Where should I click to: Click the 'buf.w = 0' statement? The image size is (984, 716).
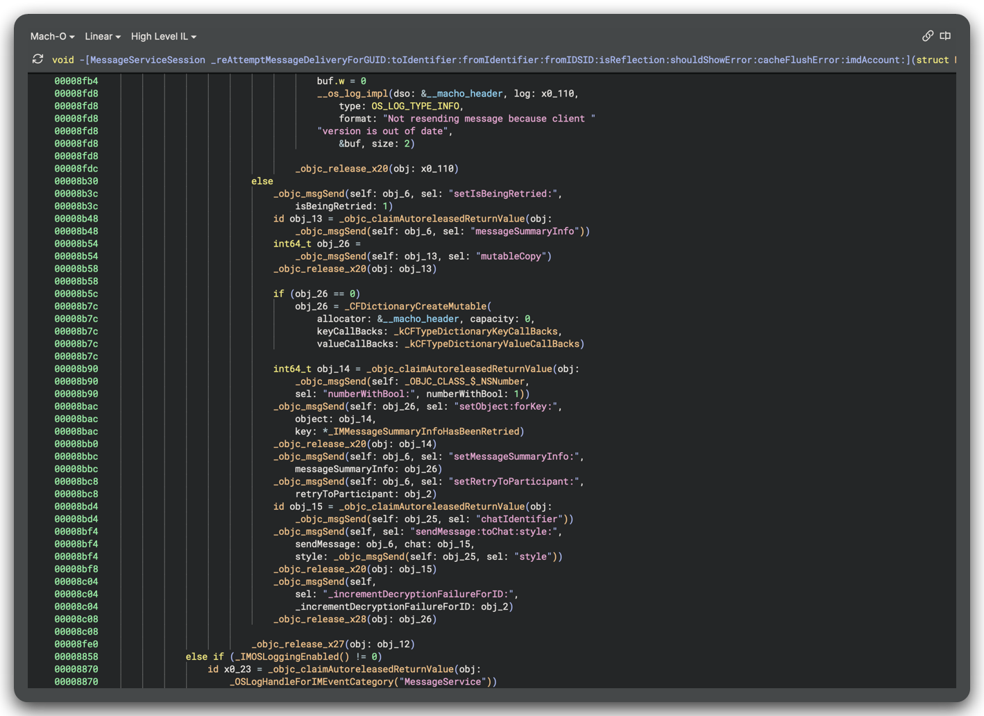pyautogui.click(x=341, y=81)
